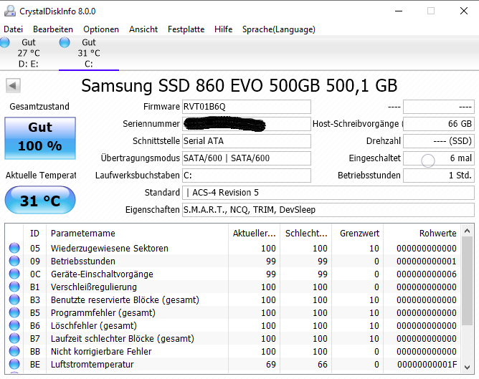Minimize the CrystalDiskInfo window
Image resolution: width=479 pixels, height=379 pixels.
coord(399,11)
